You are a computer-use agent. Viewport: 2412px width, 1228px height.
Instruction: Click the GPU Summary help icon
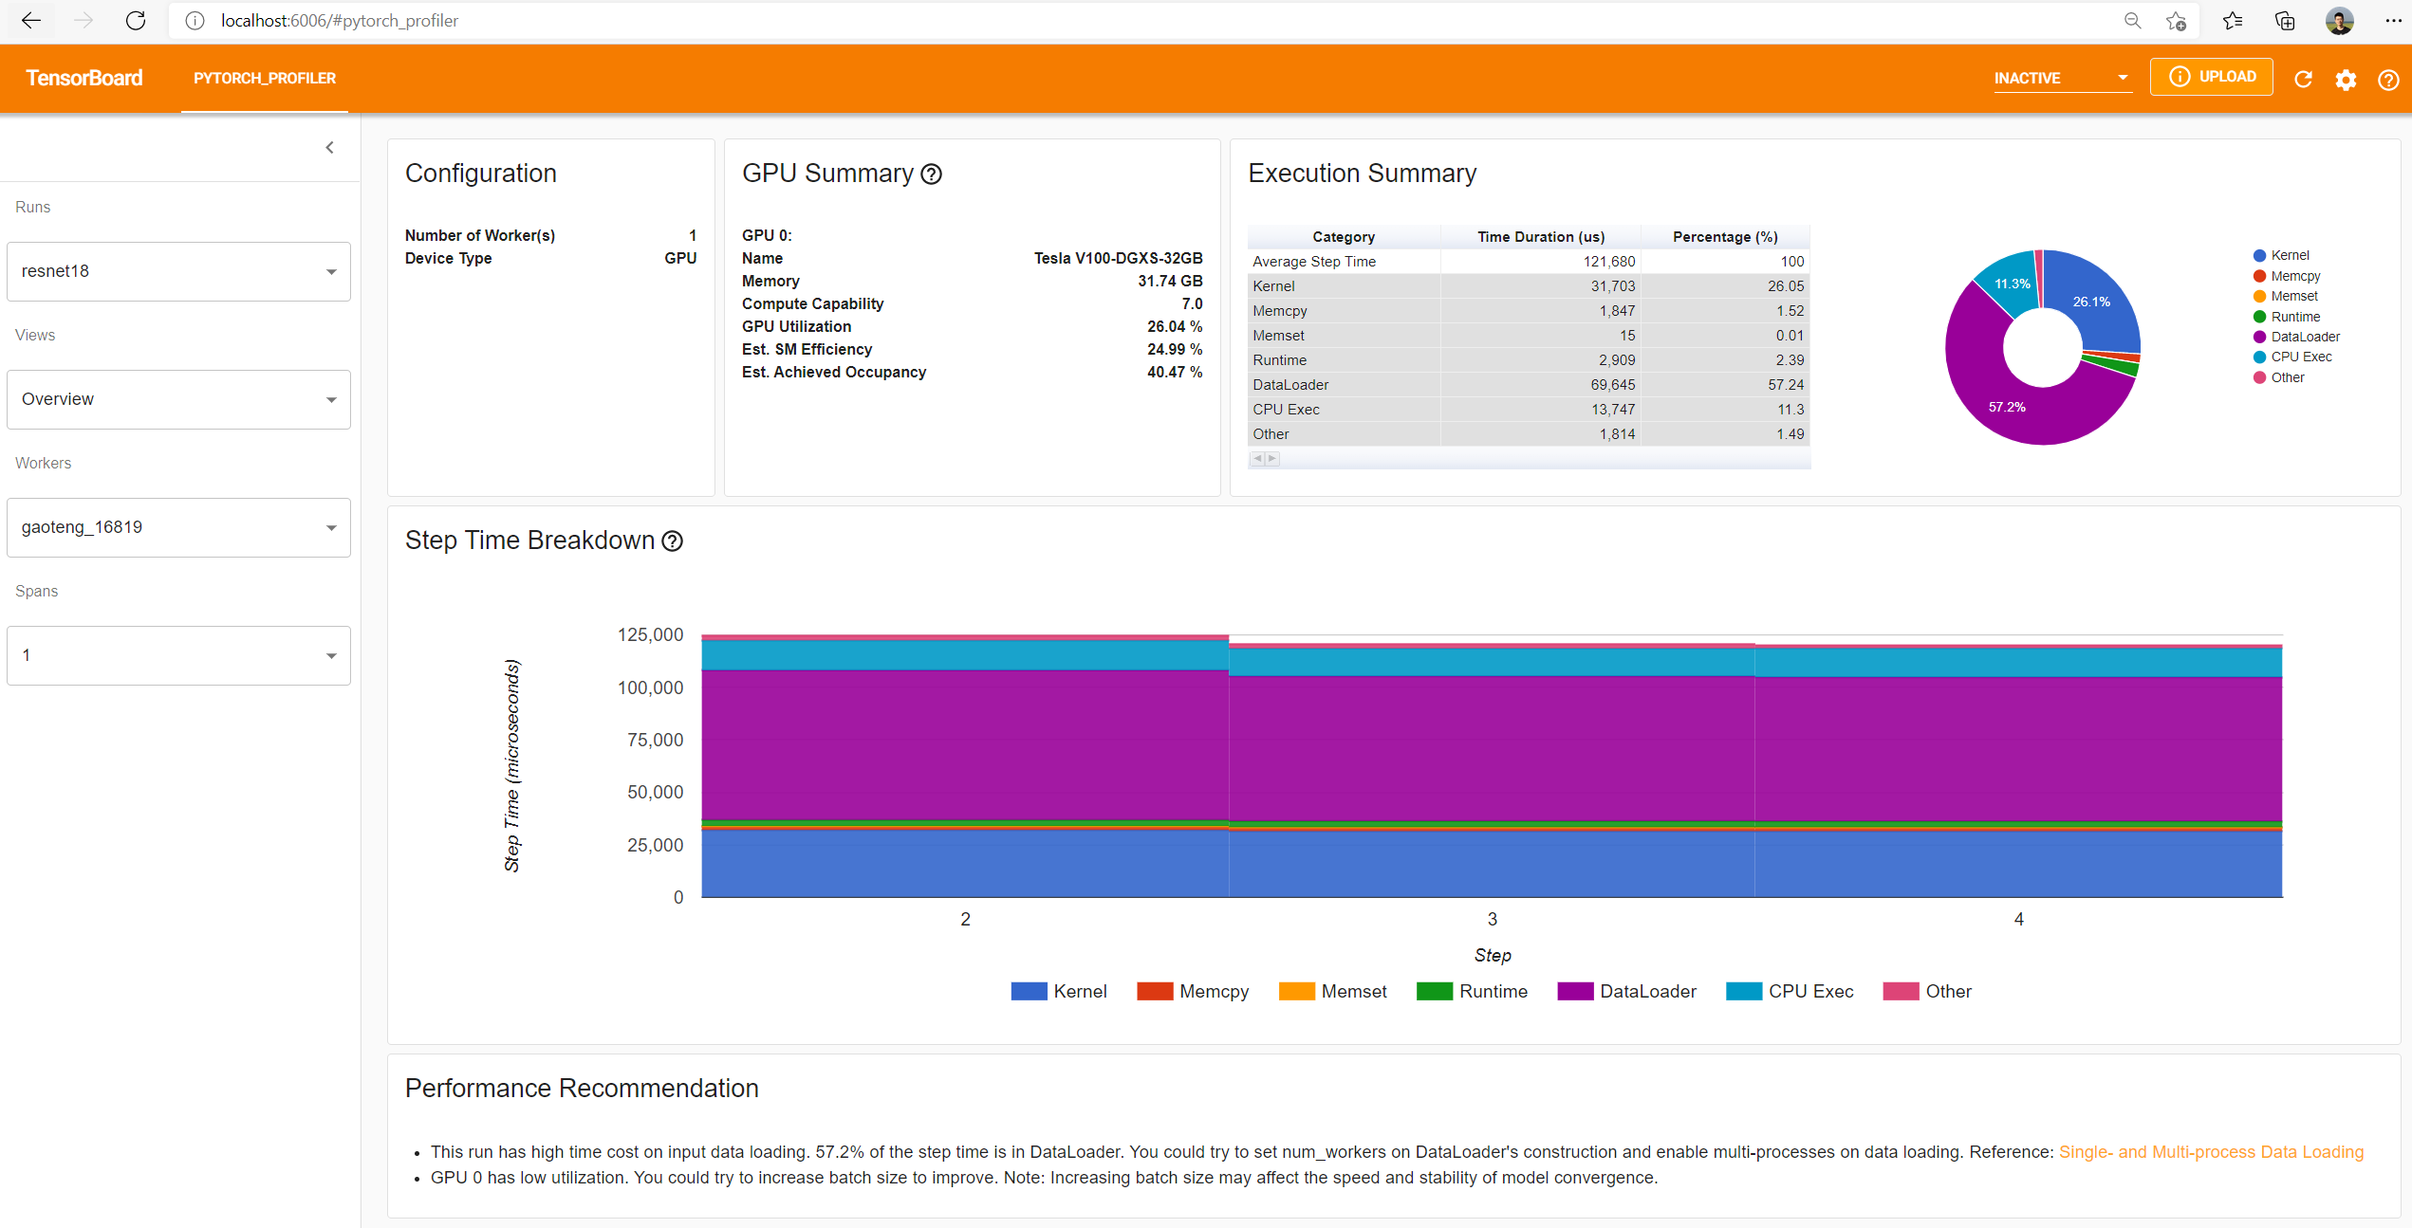pyautogui.click(x=931, y=174)
